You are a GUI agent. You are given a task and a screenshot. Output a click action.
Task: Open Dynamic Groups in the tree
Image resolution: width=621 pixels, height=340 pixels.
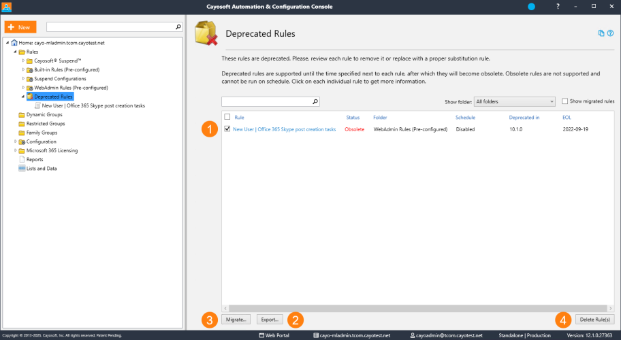pos(44,115)
